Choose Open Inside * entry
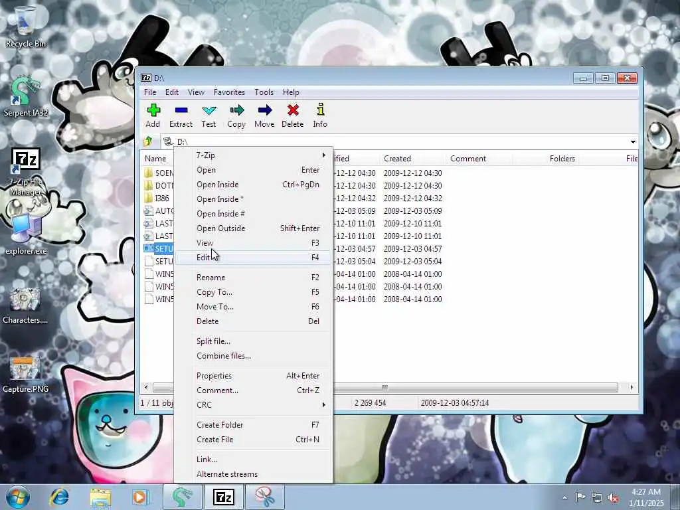The image size is (680, 510). tap(253, 199)
